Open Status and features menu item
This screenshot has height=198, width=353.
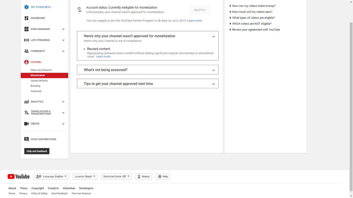(x=41, y=70)
